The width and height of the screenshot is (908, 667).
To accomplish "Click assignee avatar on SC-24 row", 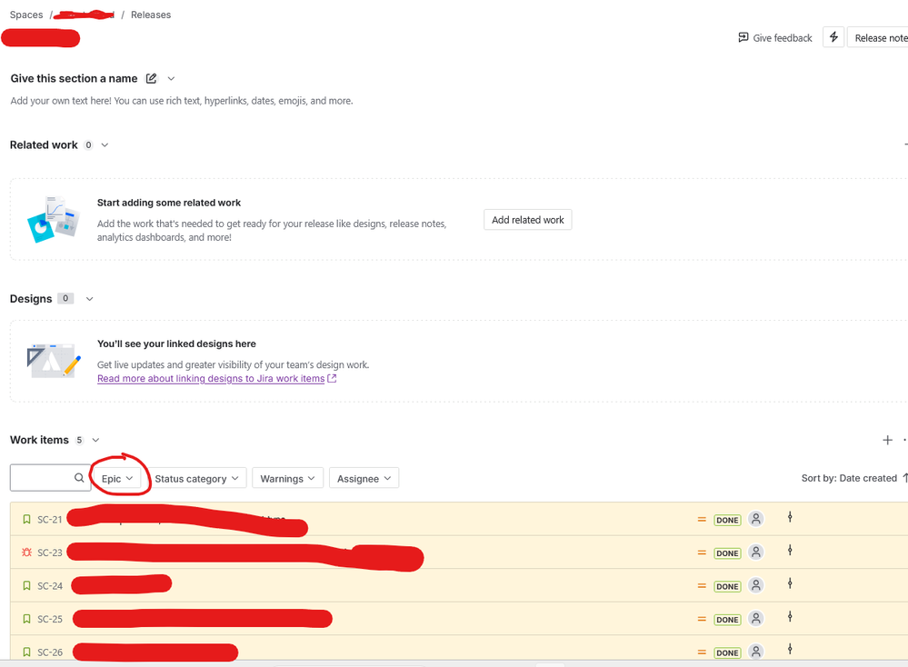I will [755, 585].
